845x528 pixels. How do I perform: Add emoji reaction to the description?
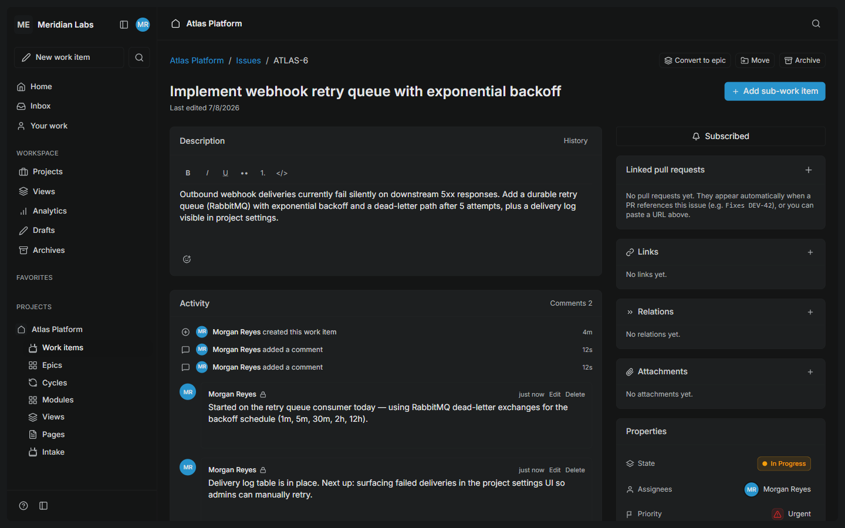187,259
